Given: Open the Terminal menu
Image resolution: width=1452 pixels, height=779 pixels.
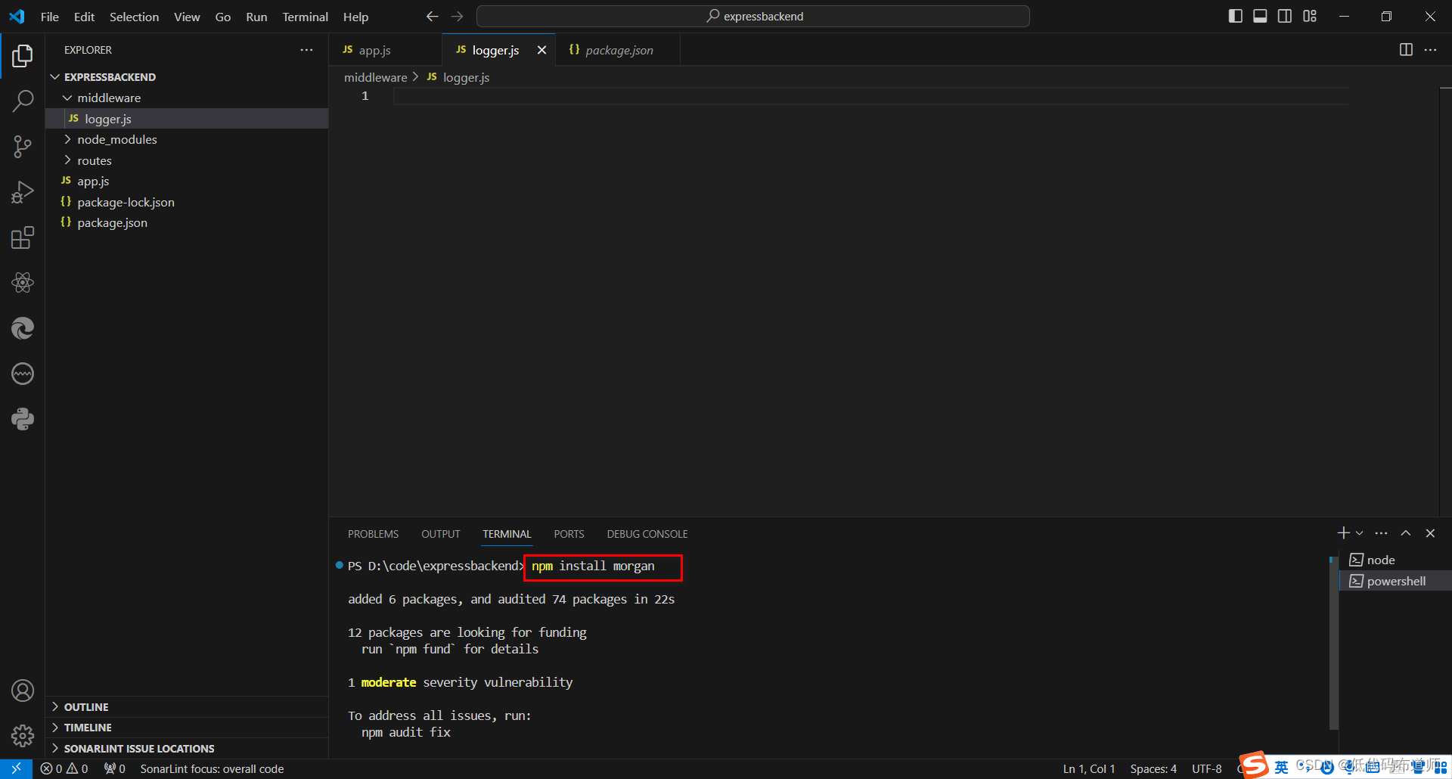Looking at the screenshot, I should pyautogui.click(x=305, y=17).
